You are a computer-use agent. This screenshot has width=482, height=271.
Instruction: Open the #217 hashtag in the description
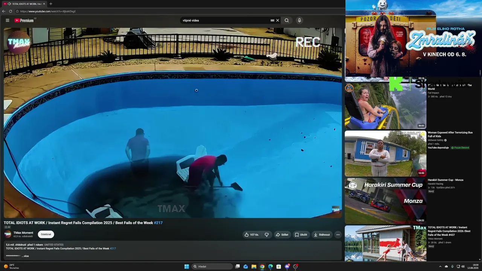(113, 249)
